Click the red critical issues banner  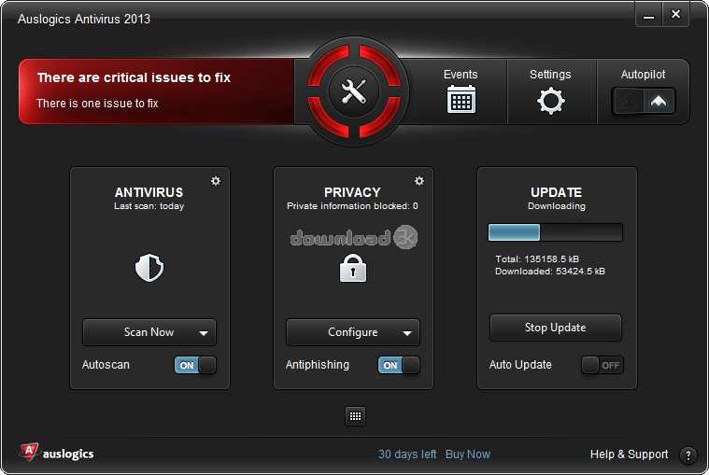156,91
